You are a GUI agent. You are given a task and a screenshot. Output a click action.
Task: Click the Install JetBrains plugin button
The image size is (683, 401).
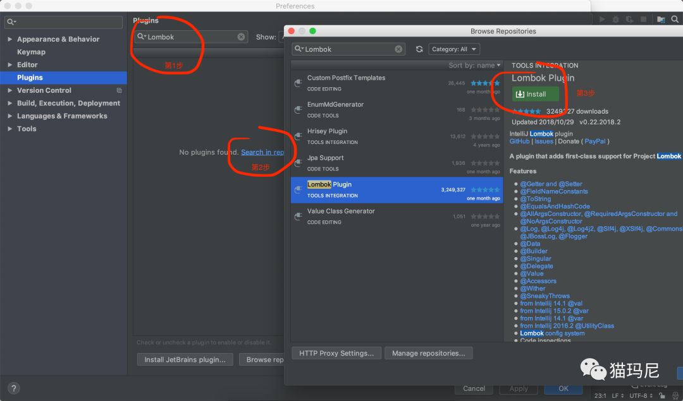pyautogui.click(x=185, y=360)
